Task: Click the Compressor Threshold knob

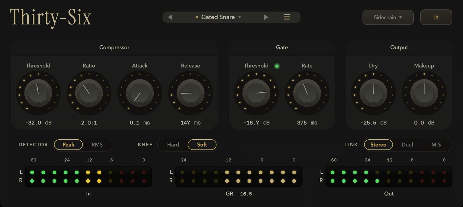Action: pyautogui.click(x=38, y=93)
